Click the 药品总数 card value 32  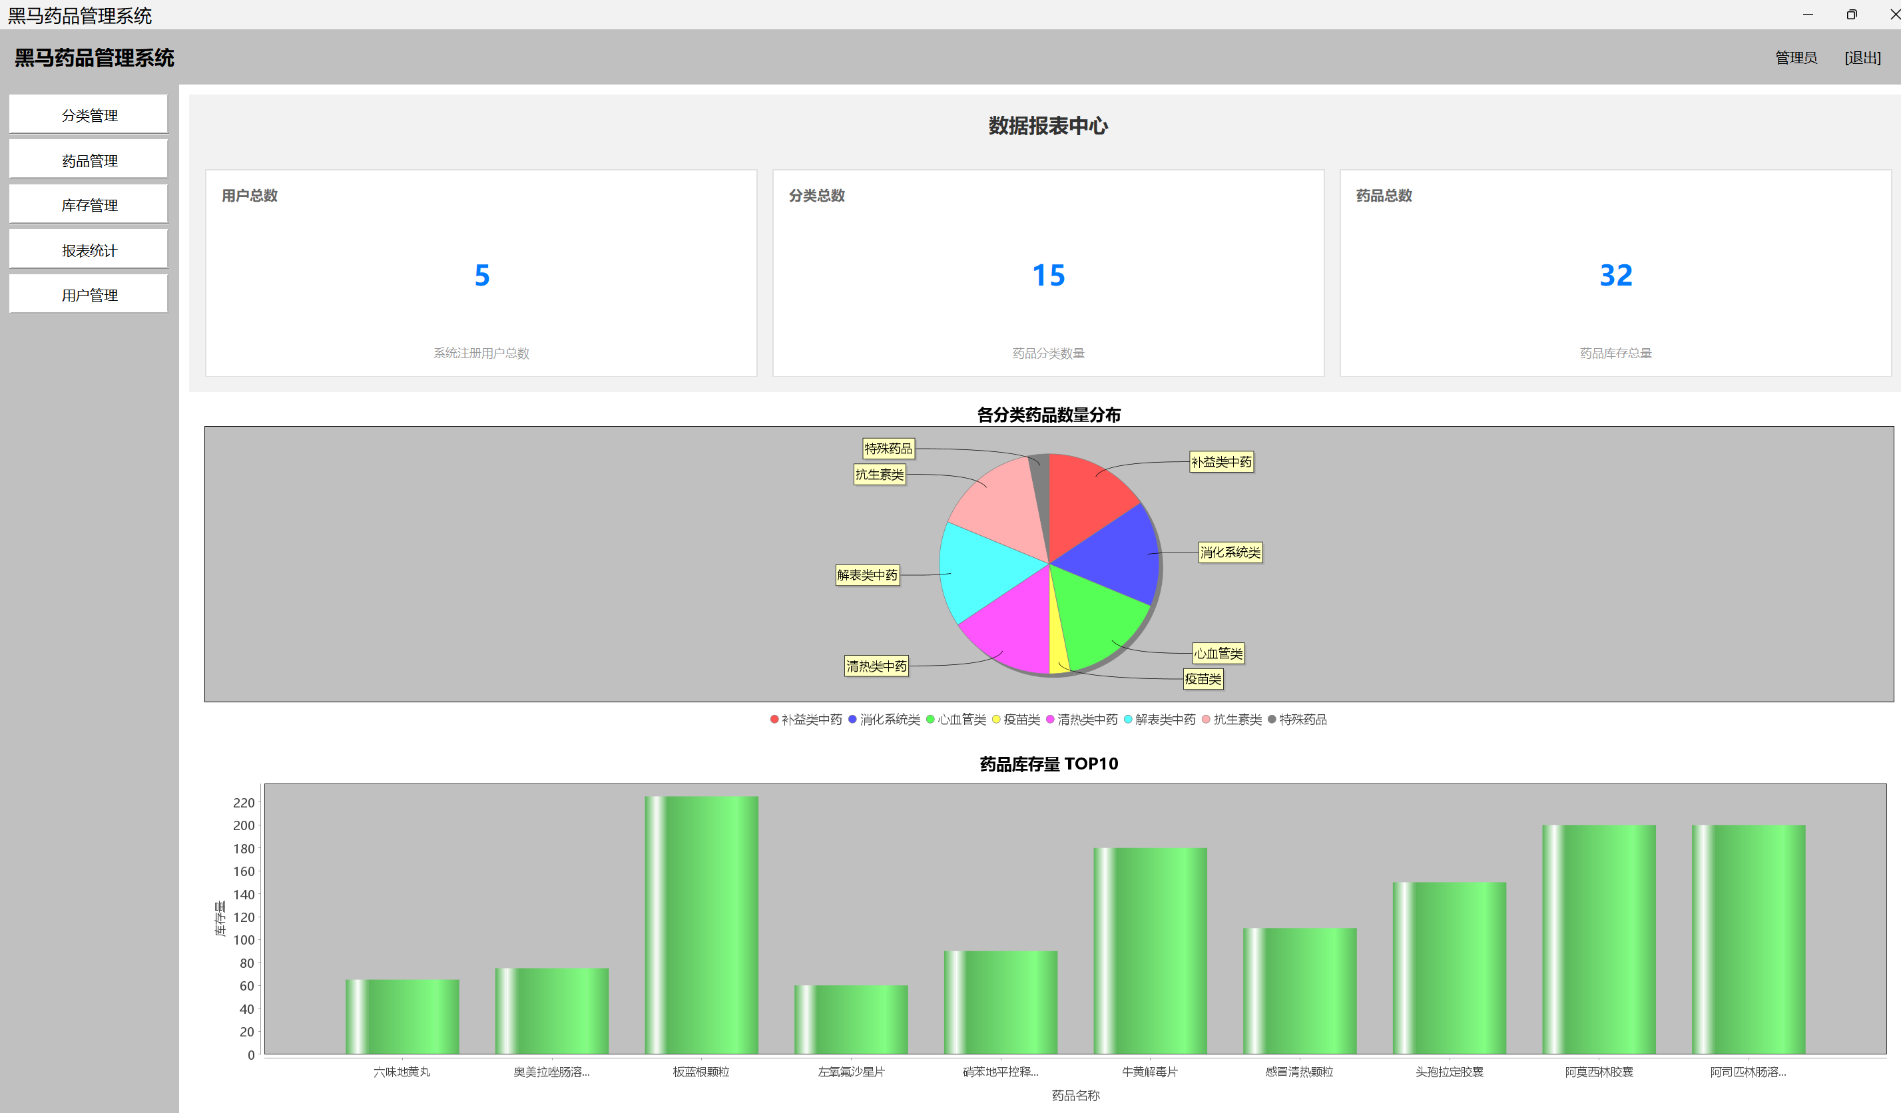click(x=1615, y=275)
